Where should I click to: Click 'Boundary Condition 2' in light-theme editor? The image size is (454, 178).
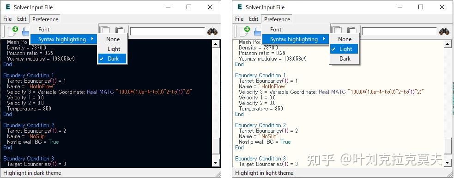click(x=260, y=125)
